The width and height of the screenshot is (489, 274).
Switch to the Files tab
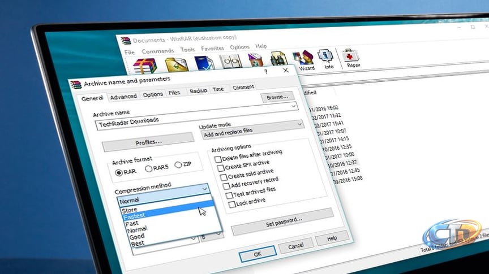tap(174, 93)
